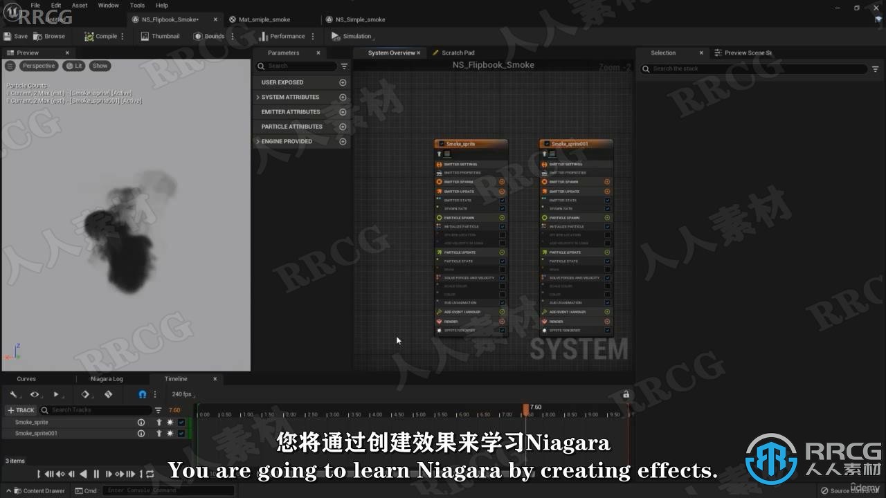Open the viewport hamburger options menu
The height and width of the screenshot is (498, 886).
click(x=10, y=66)
